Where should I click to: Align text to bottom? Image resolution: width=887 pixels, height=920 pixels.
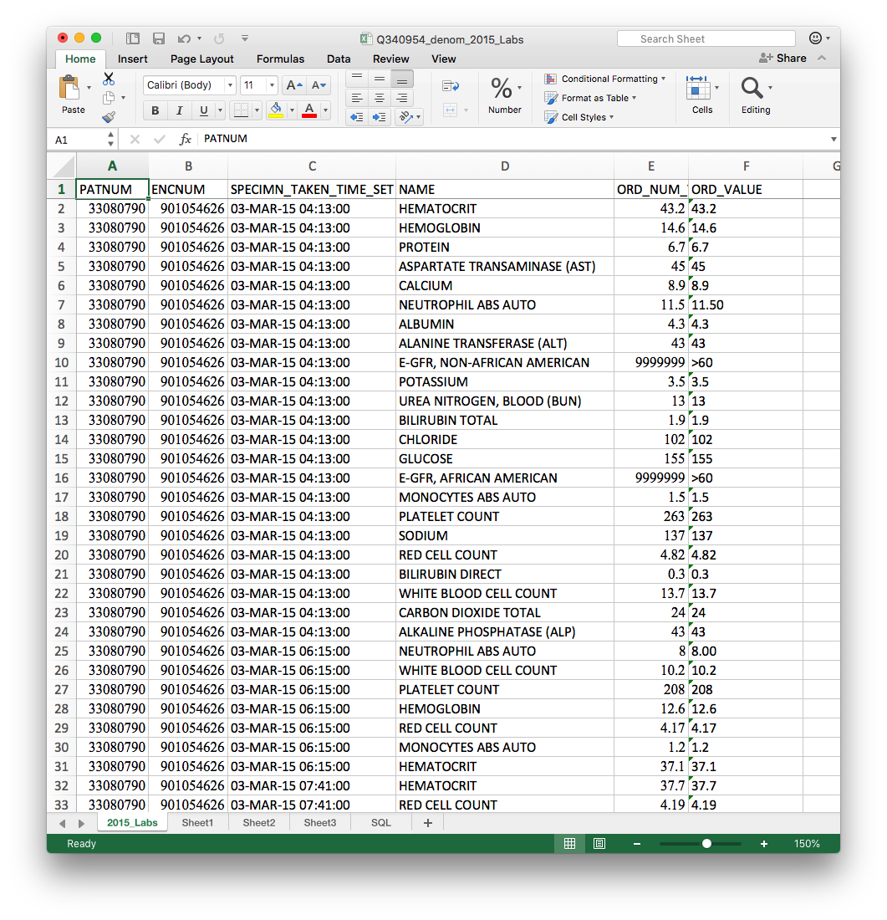(x=402, y=79)
